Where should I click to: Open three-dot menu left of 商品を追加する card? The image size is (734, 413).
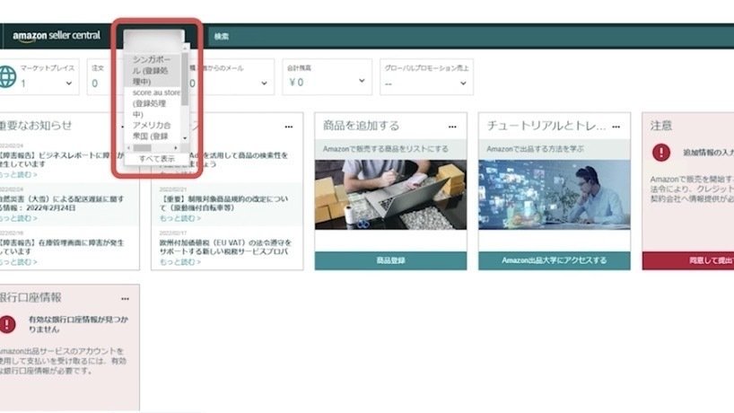coord(289,127)
